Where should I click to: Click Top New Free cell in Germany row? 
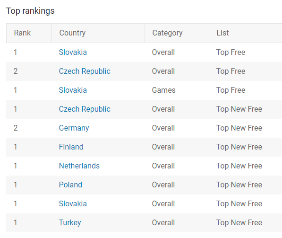coord(239,128)
